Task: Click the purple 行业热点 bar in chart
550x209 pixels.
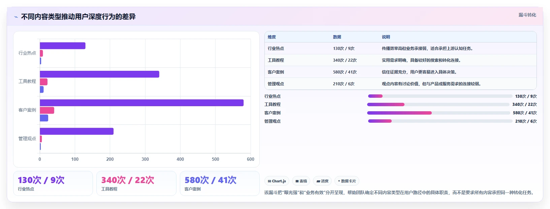Action: point(63,46)
